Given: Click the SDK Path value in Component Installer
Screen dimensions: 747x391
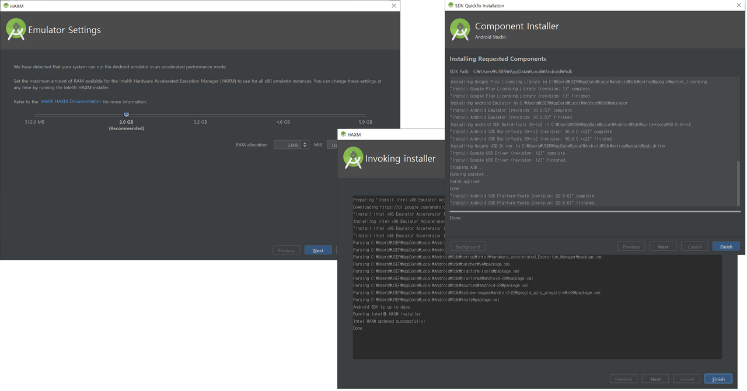Looking at the screenshot, I should click(x=522, y=71).
